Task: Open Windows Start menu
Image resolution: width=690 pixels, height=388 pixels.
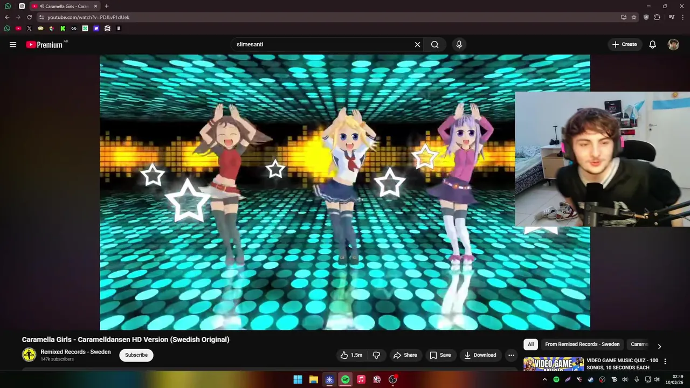Action: [x=298, y=379]
